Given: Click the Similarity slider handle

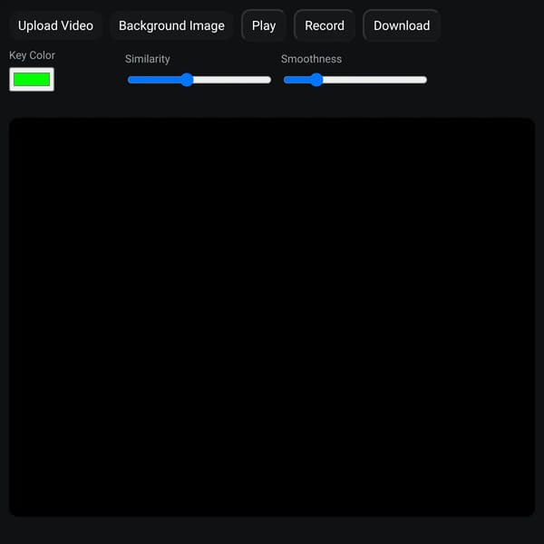Looking at the screenshot, I should (187, 80).
